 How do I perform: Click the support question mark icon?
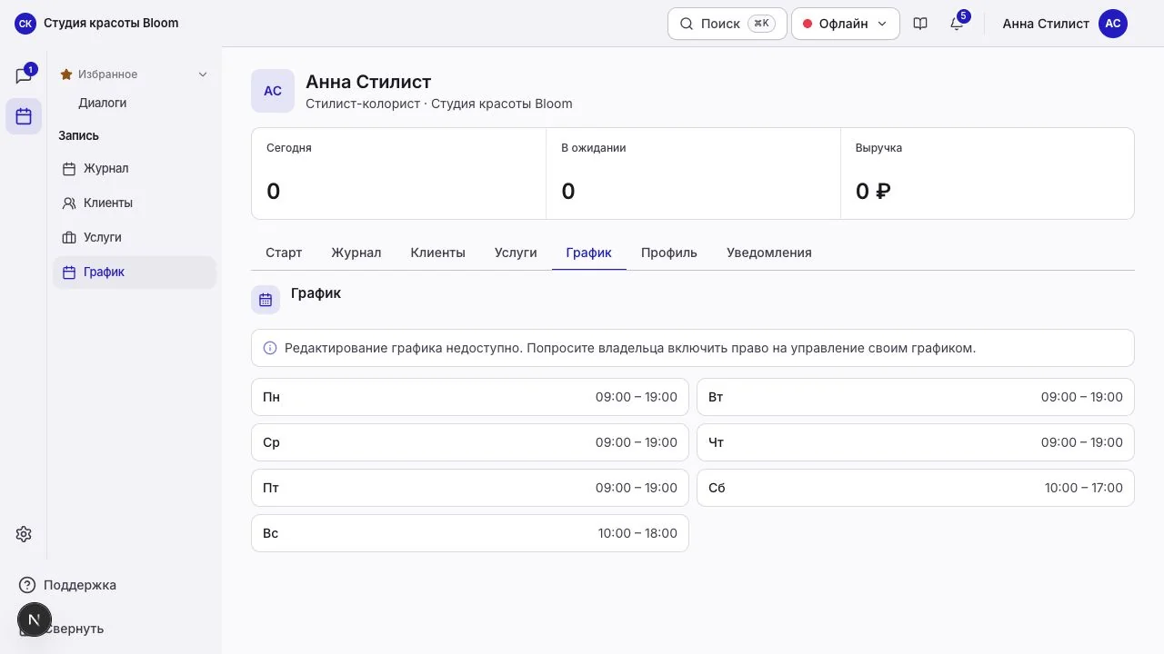coord(27,585)
